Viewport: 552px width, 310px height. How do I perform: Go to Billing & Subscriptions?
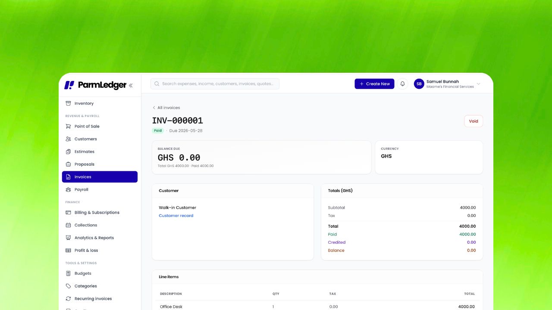coord(100,212)
